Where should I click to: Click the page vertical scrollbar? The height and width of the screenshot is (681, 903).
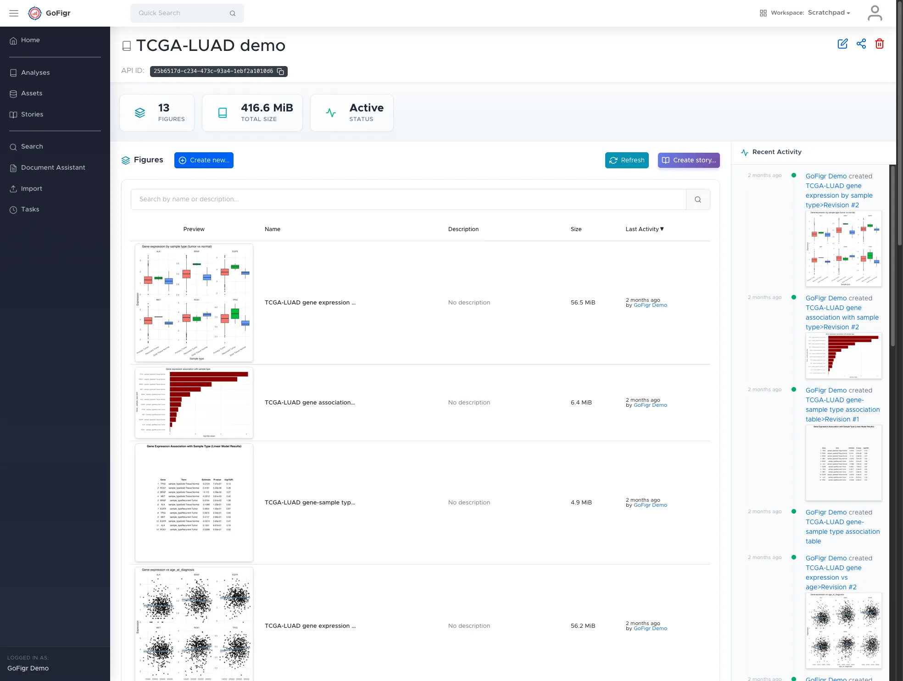(900, 124)
